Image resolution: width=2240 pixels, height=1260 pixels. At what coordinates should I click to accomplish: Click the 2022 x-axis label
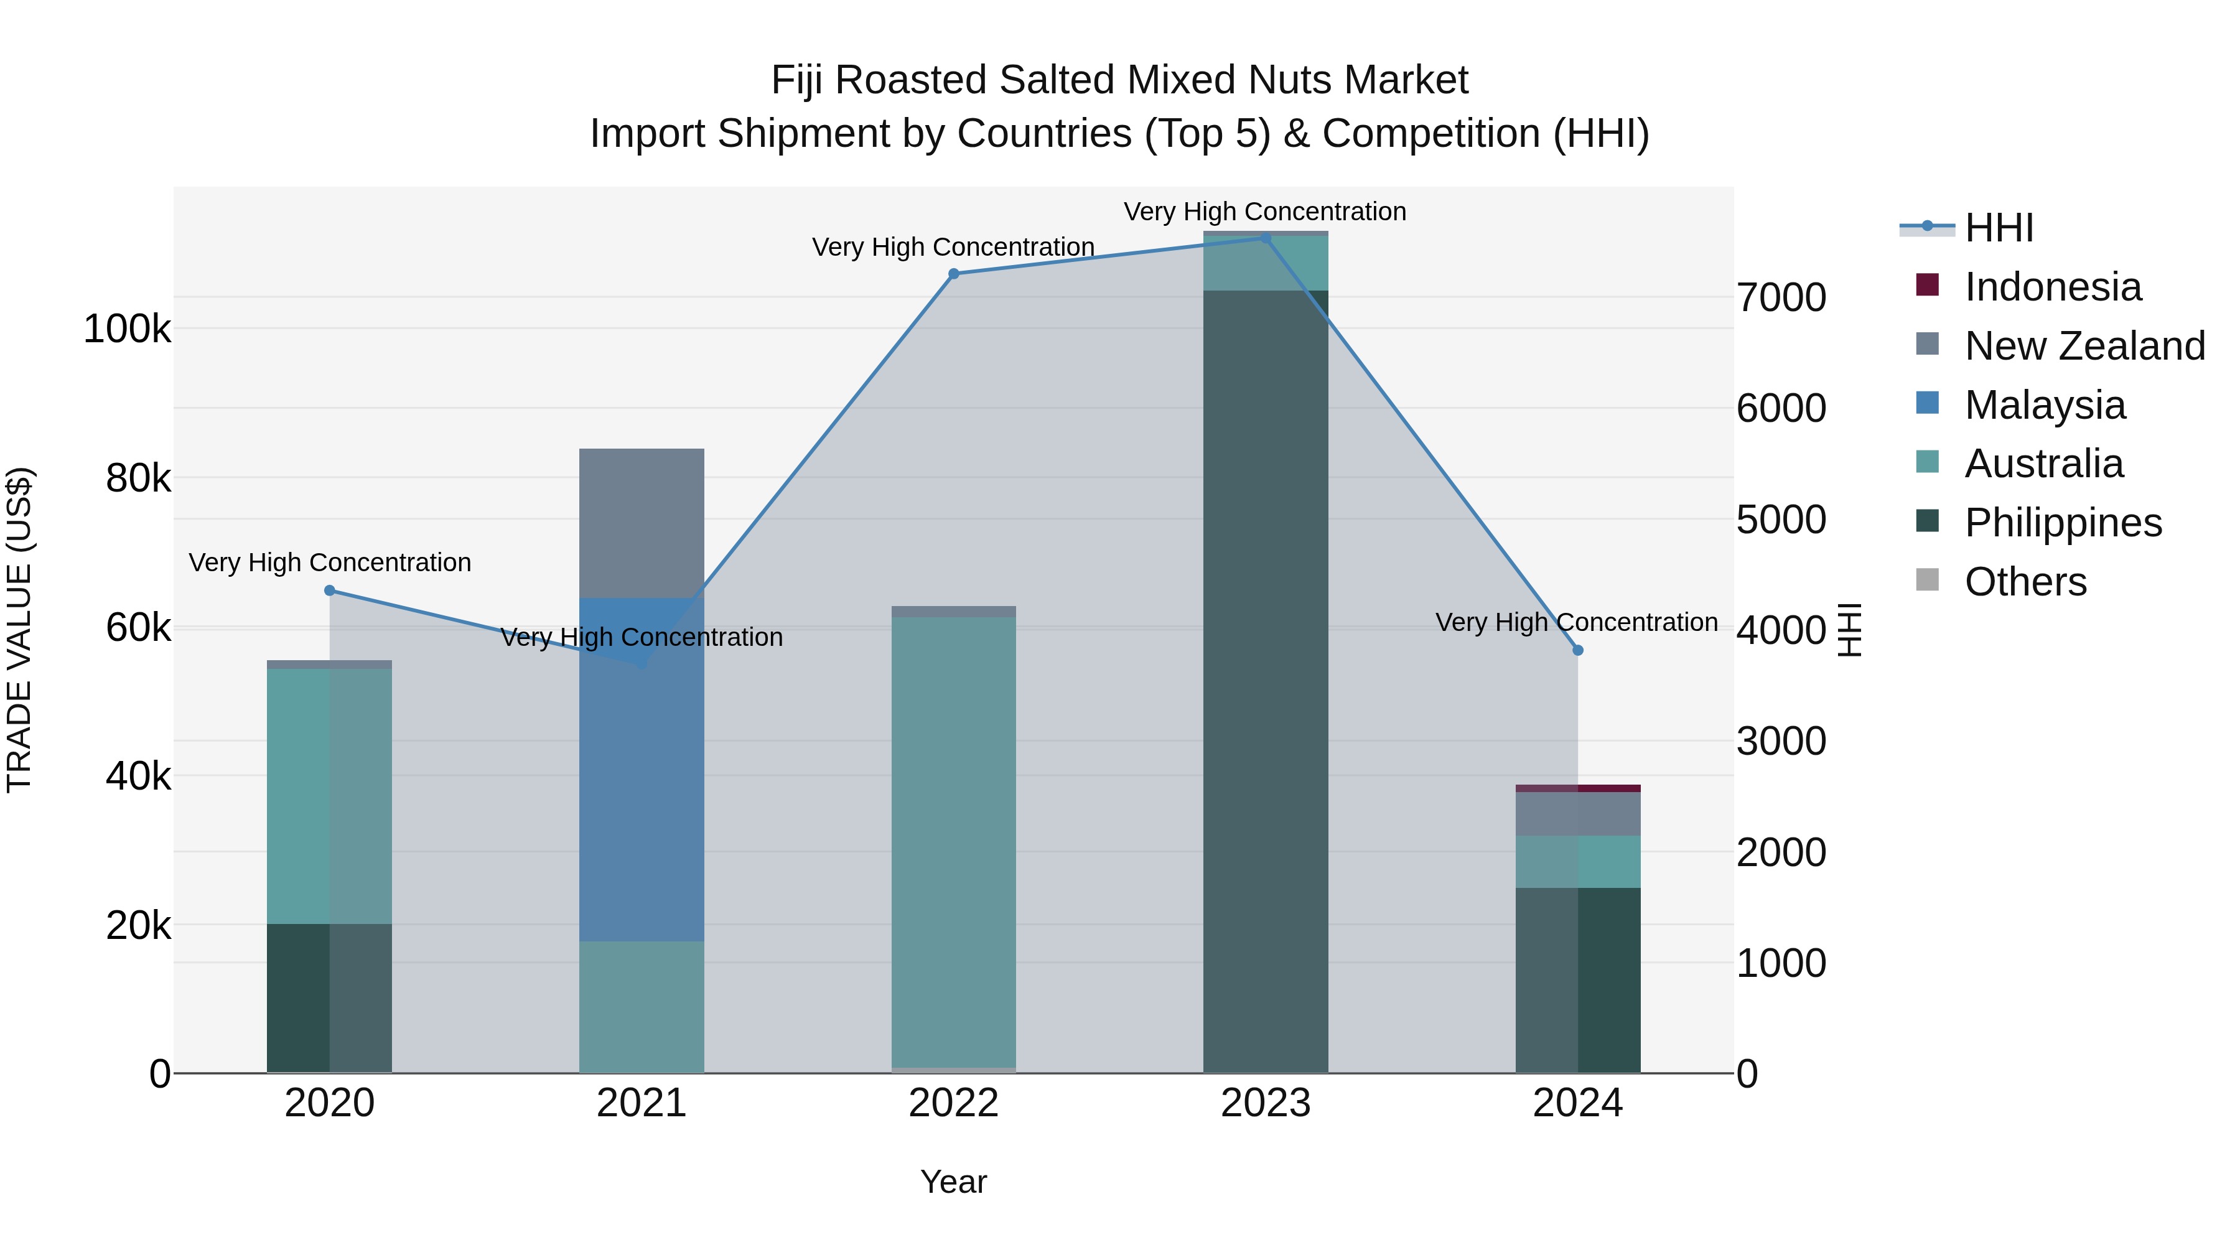(x=954, y=1103)
